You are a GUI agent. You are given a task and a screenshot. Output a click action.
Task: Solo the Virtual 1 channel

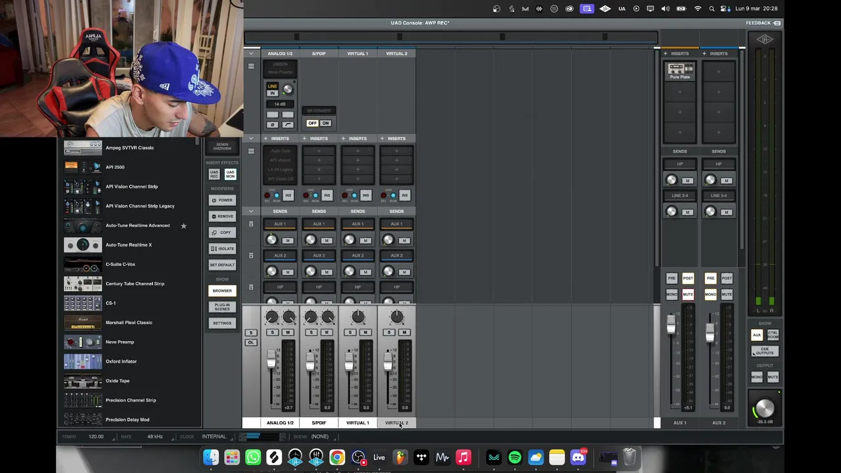coord(350,332)
